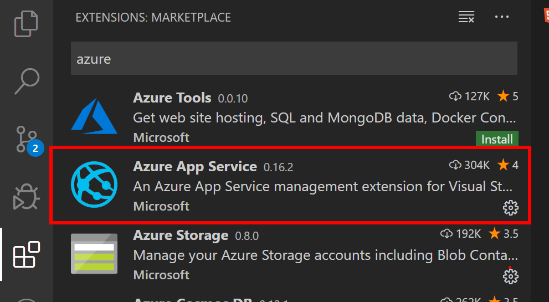
Task: Open the More Actions ellipsis menu
Action: tap(502, 17)
